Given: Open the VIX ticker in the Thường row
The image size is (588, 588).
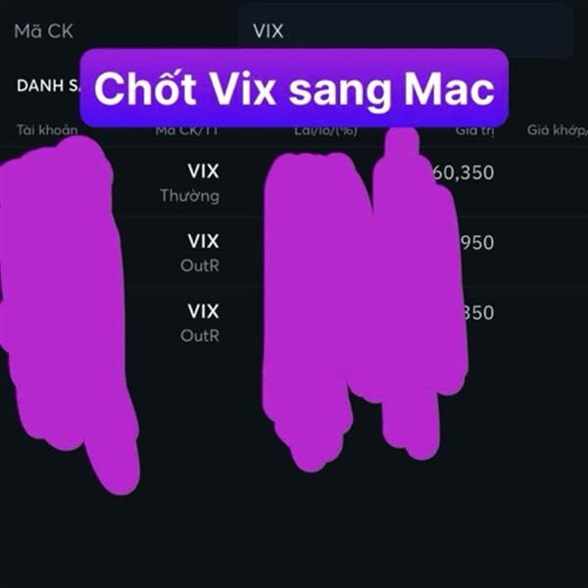Looking at the screenshot, I should [x=203, y=171].
